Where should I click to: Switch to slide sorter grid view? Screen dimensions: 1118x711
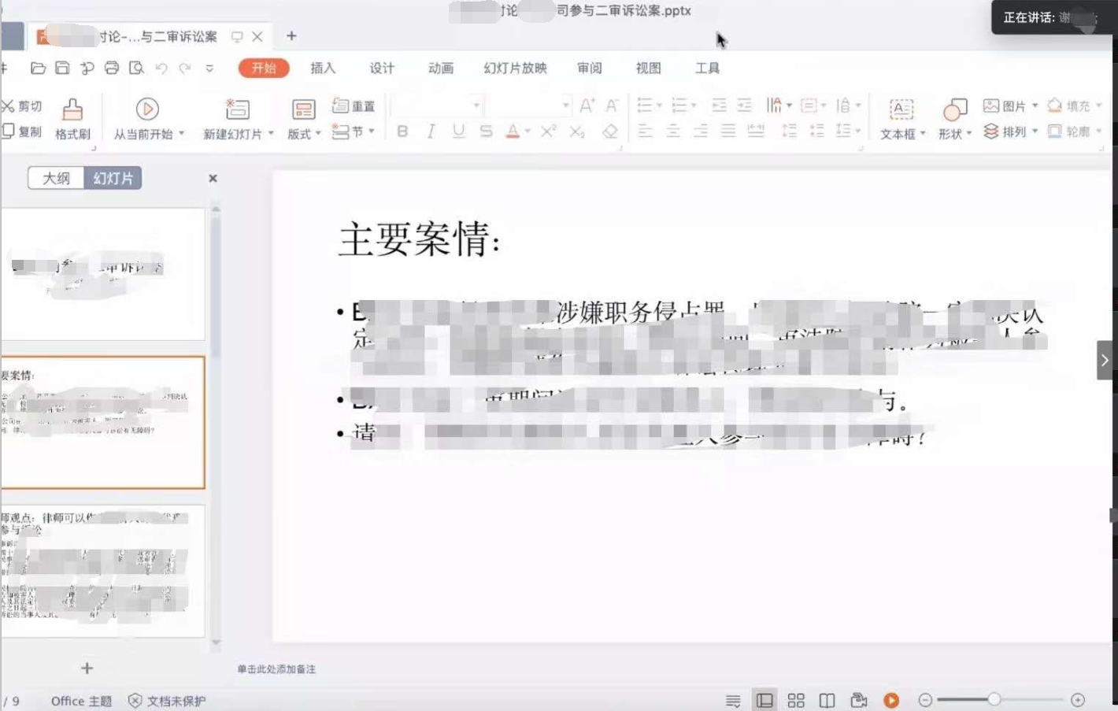click(x=796, y=700)
